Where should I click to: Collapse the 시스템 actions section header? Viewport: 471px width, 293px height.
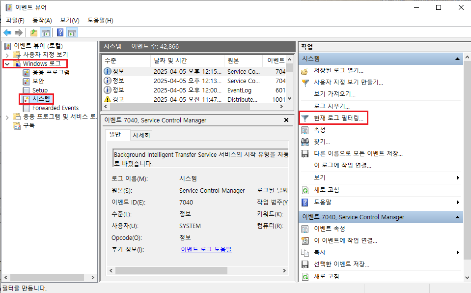coord(457,59)
